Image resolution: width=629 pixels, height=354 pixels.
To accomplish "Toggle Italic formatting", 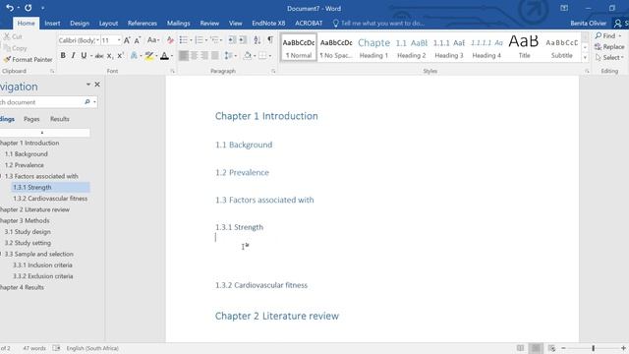I will pyautogui.click(x=73, y=56).
